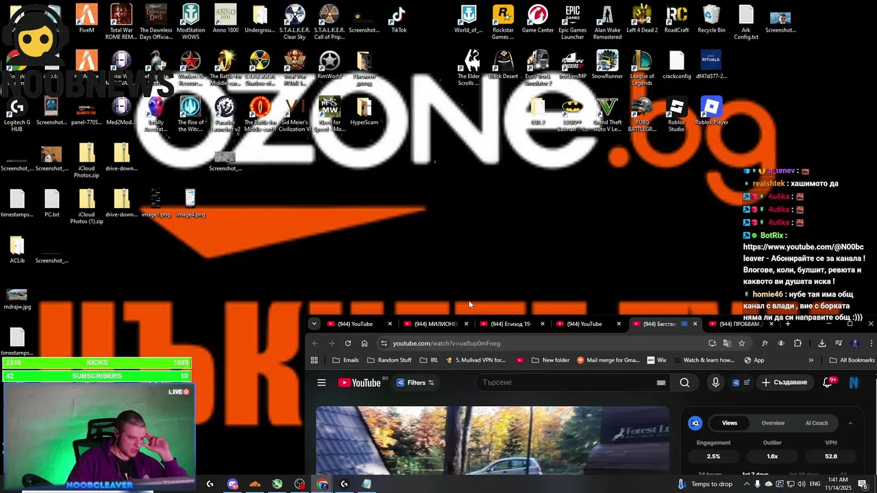Select ACLib folder on desktop

point(17,249)
